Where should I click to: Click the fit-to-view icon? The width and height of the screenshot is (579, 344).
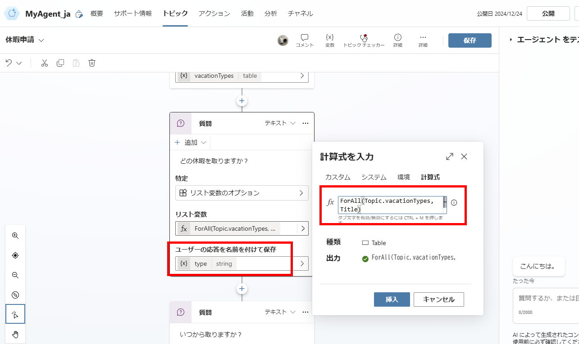point(15,255)
